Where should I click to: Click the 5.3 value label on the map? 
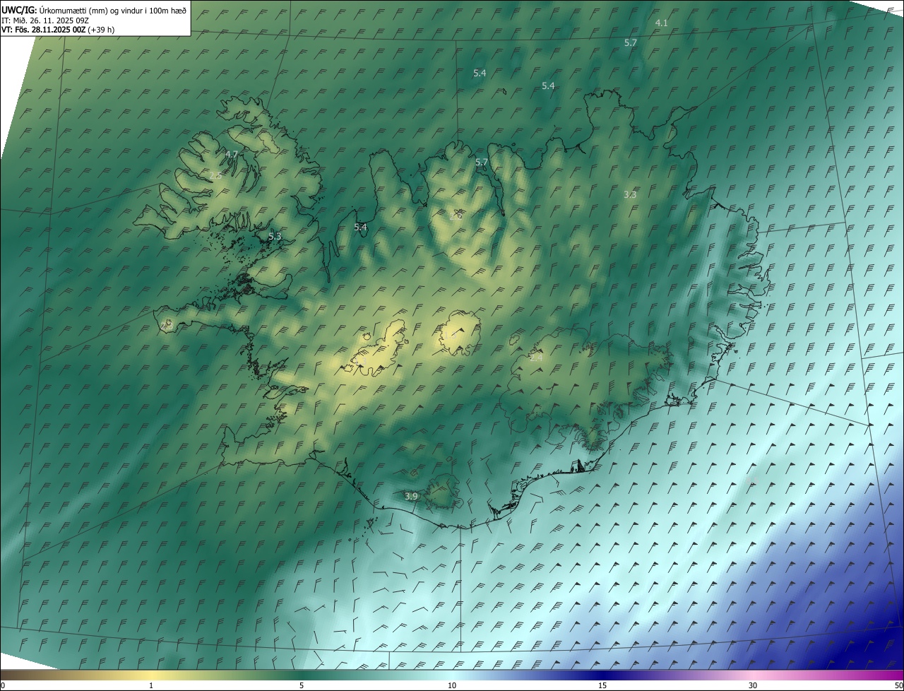pyautogui.click(x=275, y=237)
